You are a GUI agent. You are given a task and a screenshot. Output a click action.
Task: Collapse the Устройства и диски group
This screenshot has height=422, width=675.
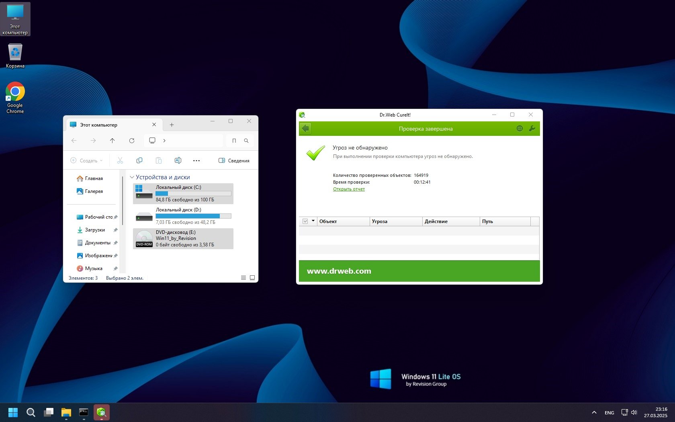tap(132, 177)
